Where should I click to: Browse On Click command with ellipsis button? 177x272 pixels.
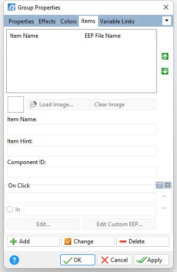click(164, 196)
